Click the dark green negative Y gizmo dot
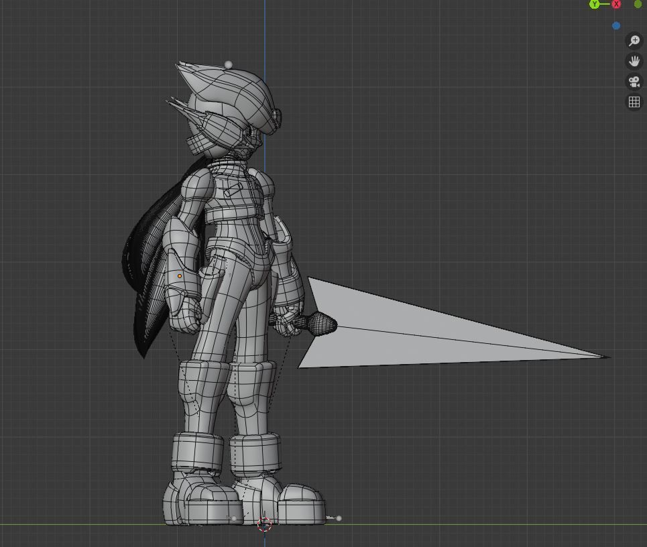This screenshot has height=547, width=647. [638, 4]
